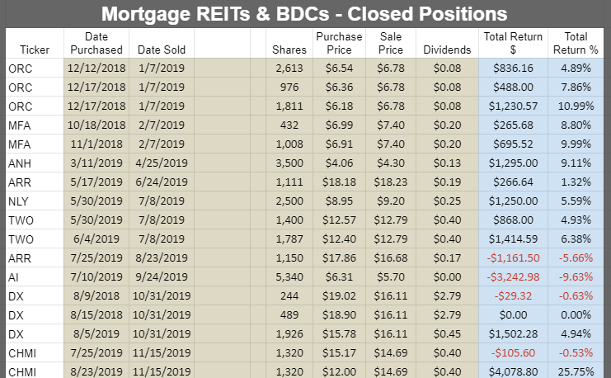Click the 3/11/2019 date purchased cell
The width and height of the screenshot is (611, 378).
(x=96, y=163)
